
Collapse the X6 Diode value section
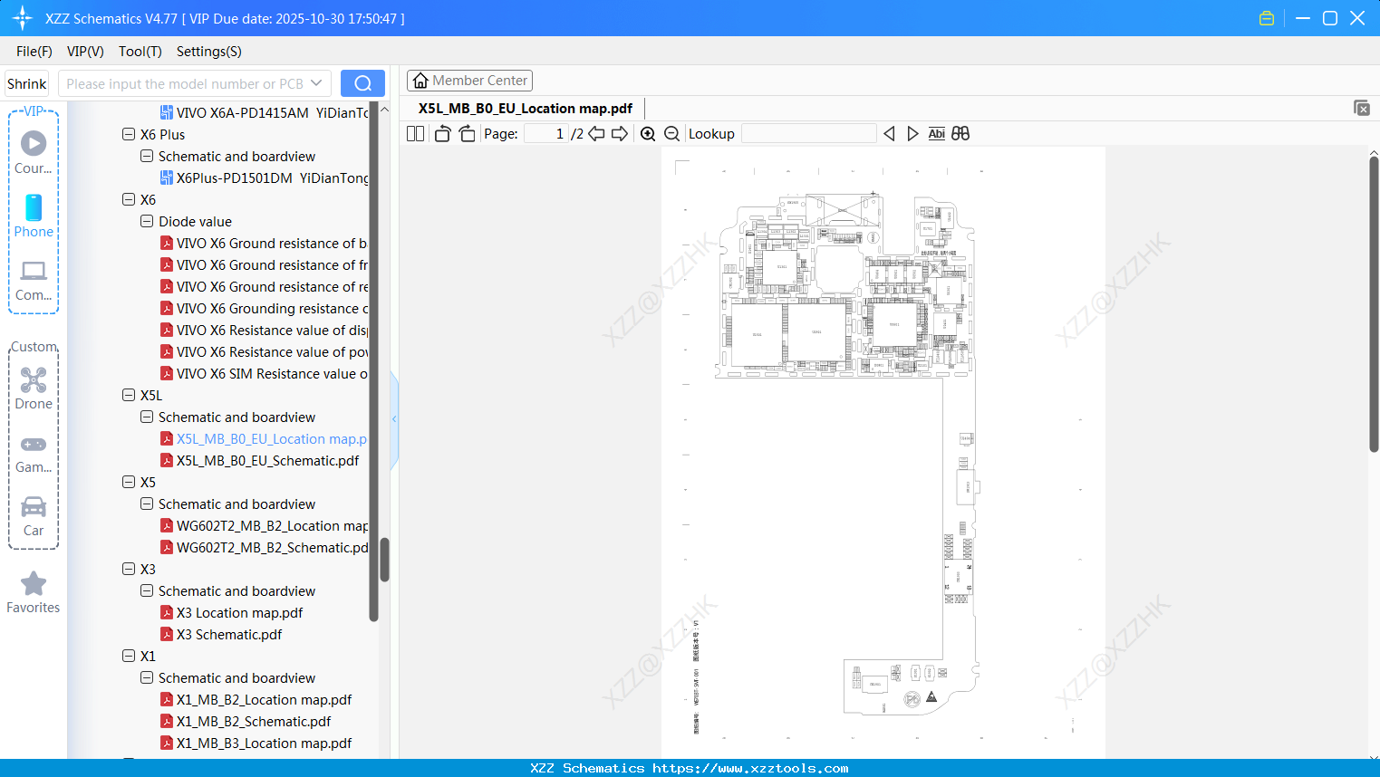147,221
